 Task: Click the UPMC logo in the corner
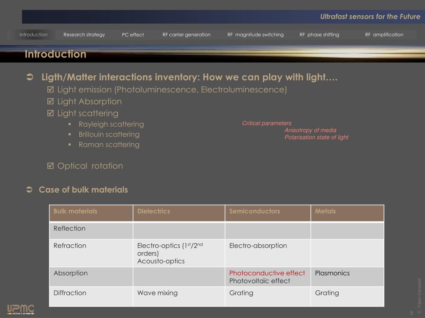20,309
